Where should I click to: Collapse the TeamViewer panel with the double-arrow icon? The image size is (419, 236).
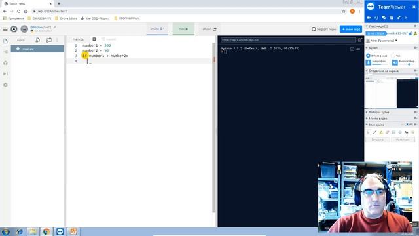pyautogui.click(x=406, y=18)
